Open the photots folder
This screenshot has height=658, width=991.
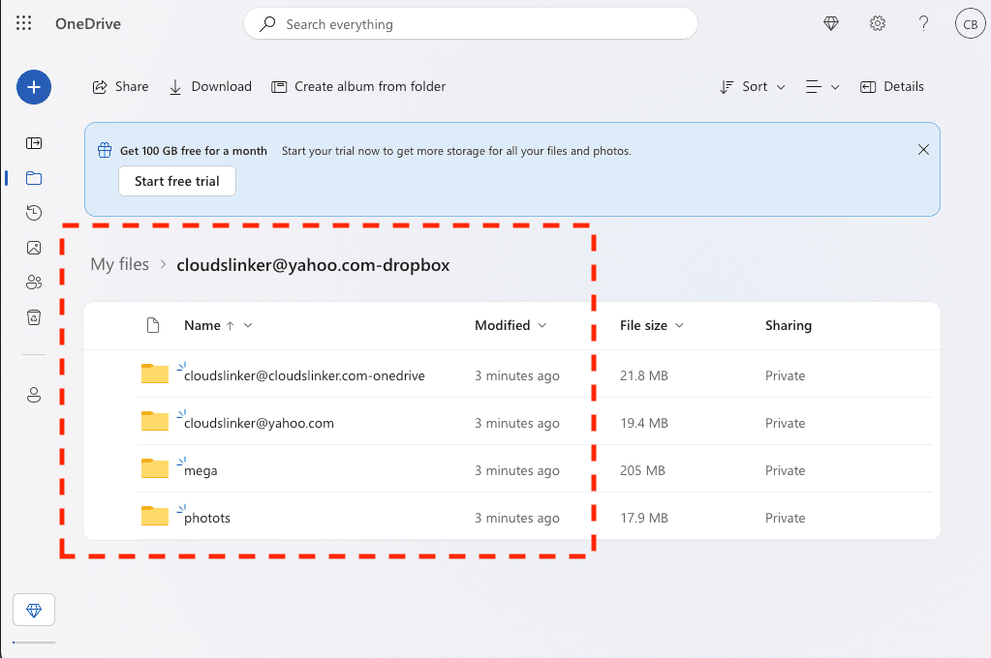coord(207,518)
